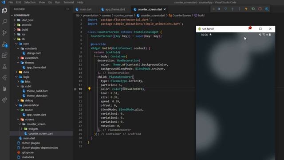Image resolution: width=284 pixels, height=160 pixels.
Task: Open the Run and Debug view
Action: click(4, 44)
